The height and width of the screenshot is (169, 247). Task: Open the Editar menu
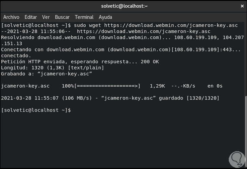31,17
